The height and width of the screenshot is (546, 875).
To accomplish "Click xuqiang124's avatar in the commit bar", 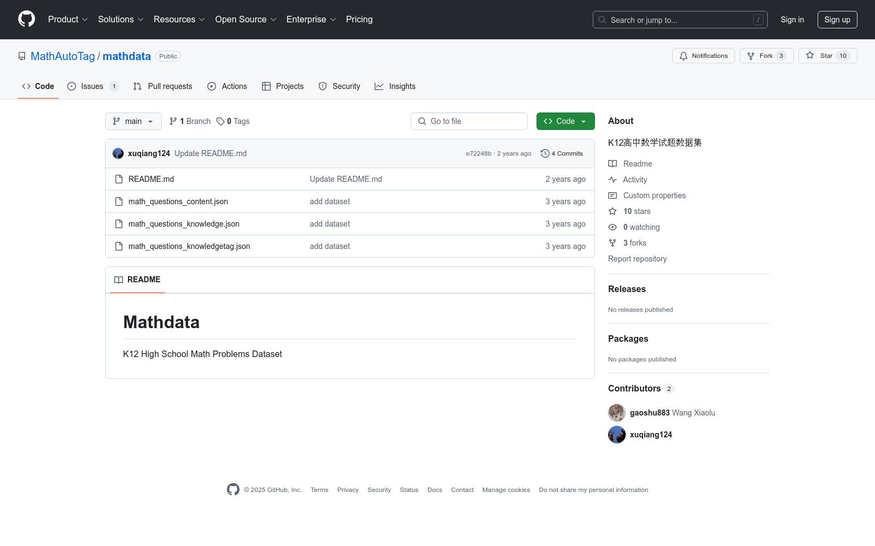I will tap(118, 153).
